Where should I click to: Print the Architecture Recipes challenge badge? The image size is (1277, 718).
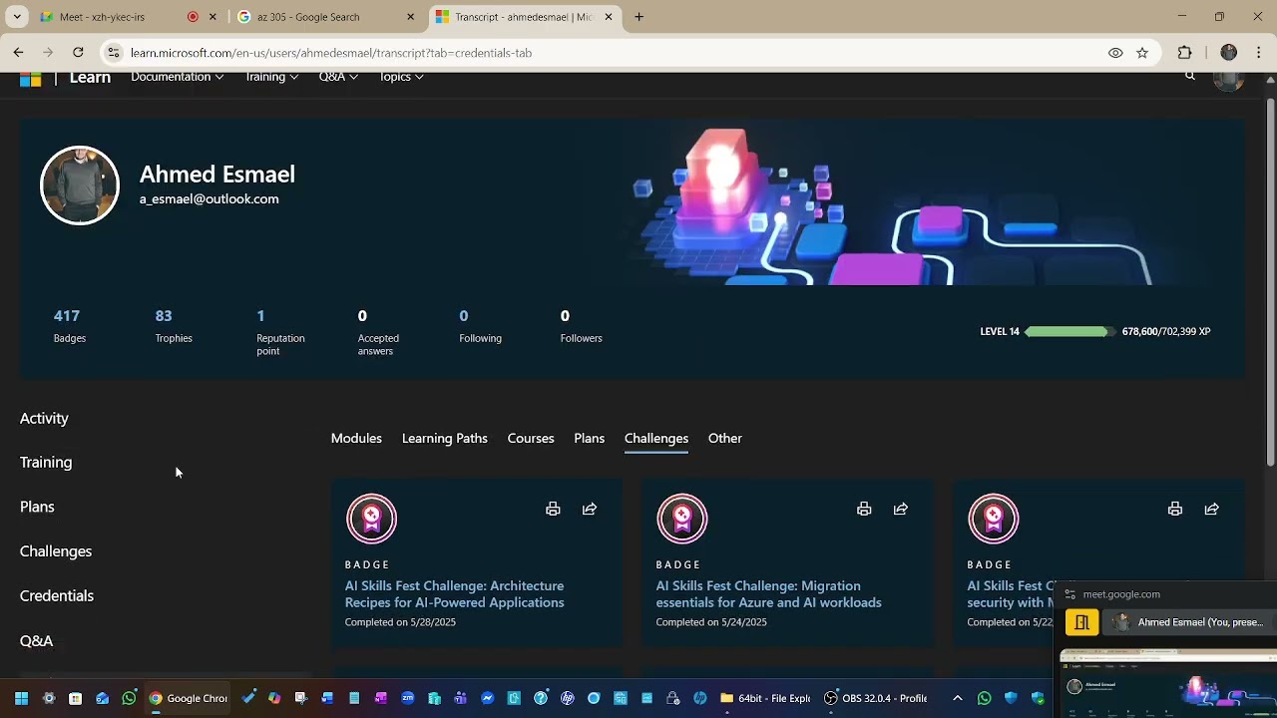553,509
